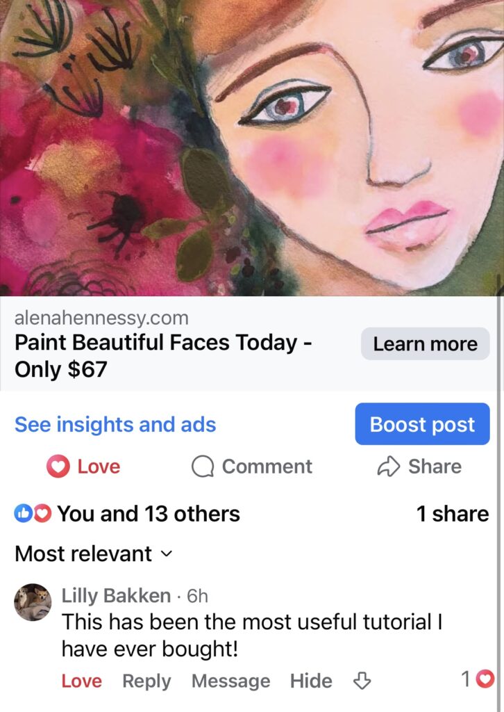Open Lilly Bakken's profile picture
Viewport: 504px width, 712px height.
(x=33, y=601)
